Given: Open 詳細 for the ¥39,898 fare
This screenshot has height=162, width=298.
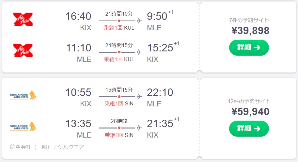Looking at the screenshot, I should coord(249,47).
